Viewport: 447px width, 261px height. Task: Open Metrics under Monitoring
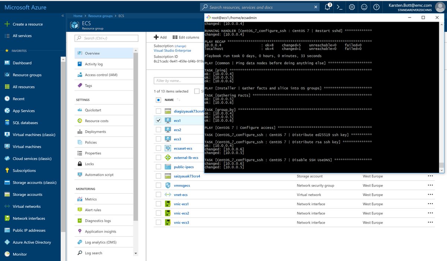pos(91,200)
